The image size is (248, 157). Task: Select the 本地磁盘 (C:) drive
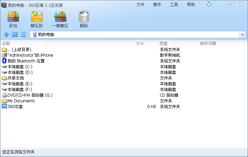pos(20,67)
